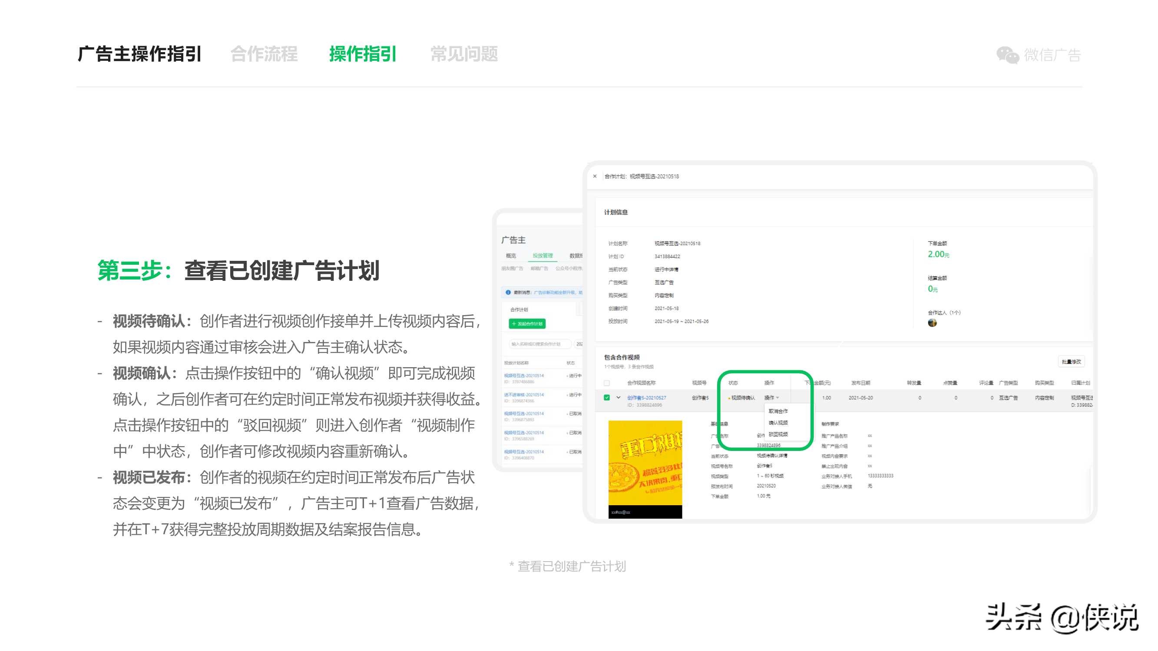Choose 驳回视频 from the 操作 menu
1158x651 pixels.
coord(778,434)
